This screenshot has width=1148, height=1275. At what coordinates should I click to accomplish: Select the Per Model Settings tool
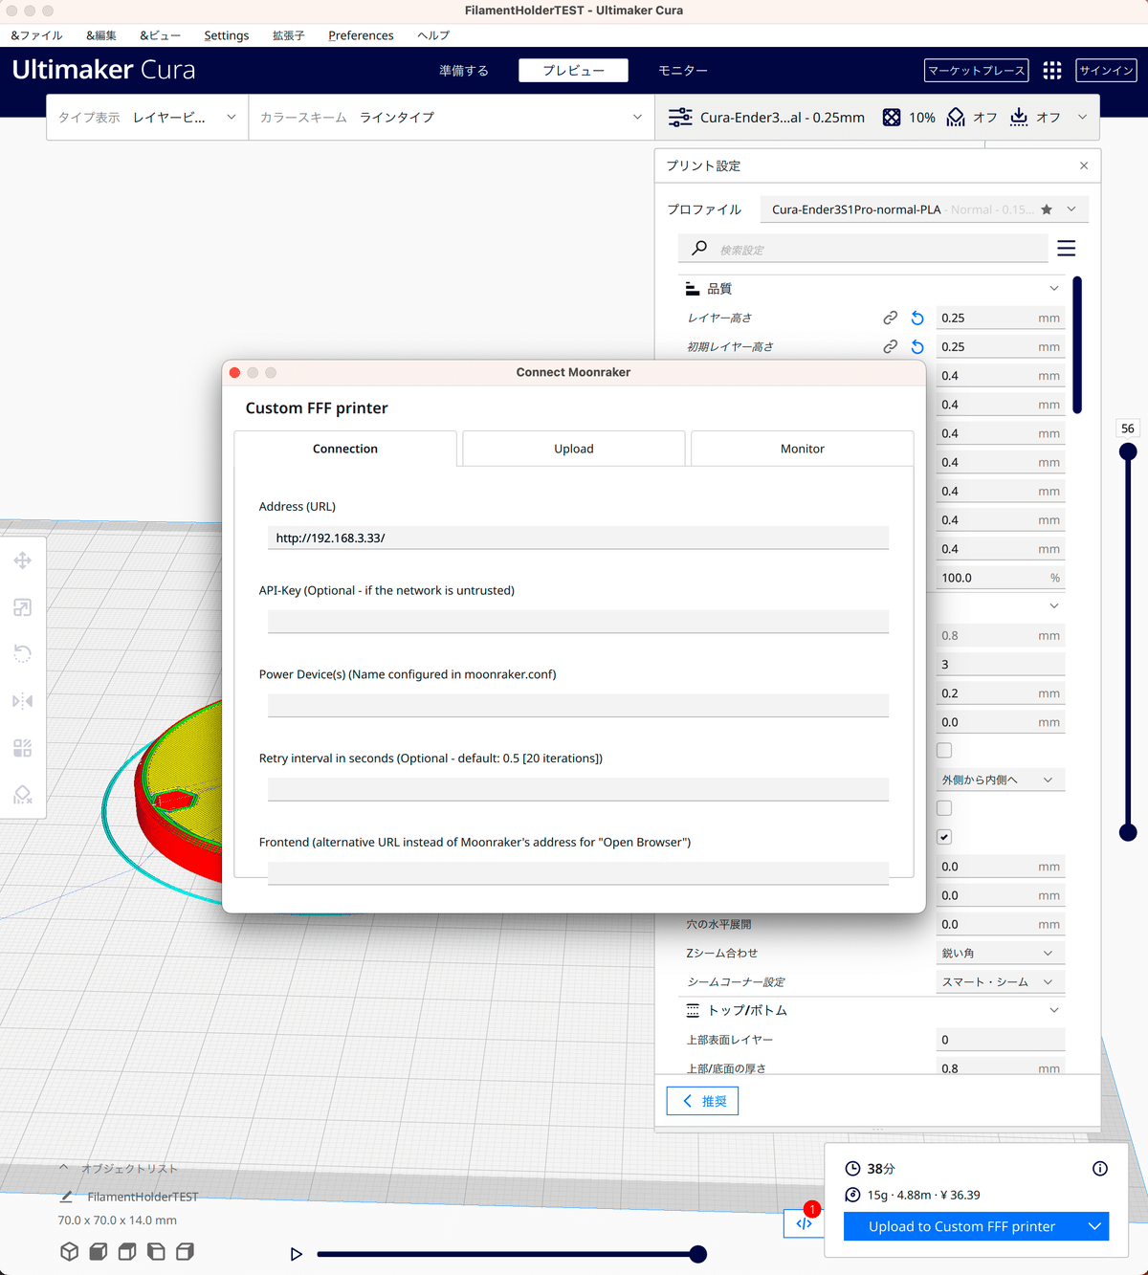(x=23, y=748)
